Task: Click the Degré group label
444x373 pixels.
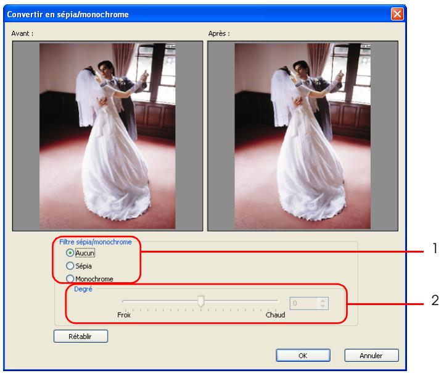Action: pyautogui.click(x=83, y=289)
